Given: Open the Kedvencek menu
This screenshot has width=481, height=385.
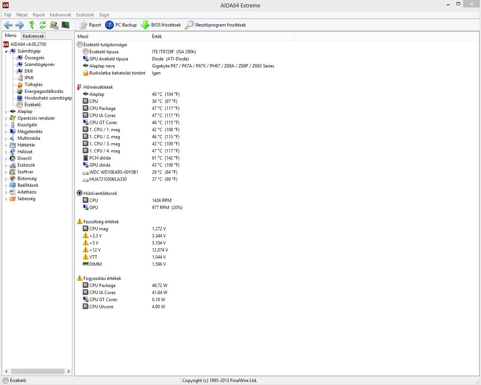Looking at the screenshot, I should click(x=60, y=15).
